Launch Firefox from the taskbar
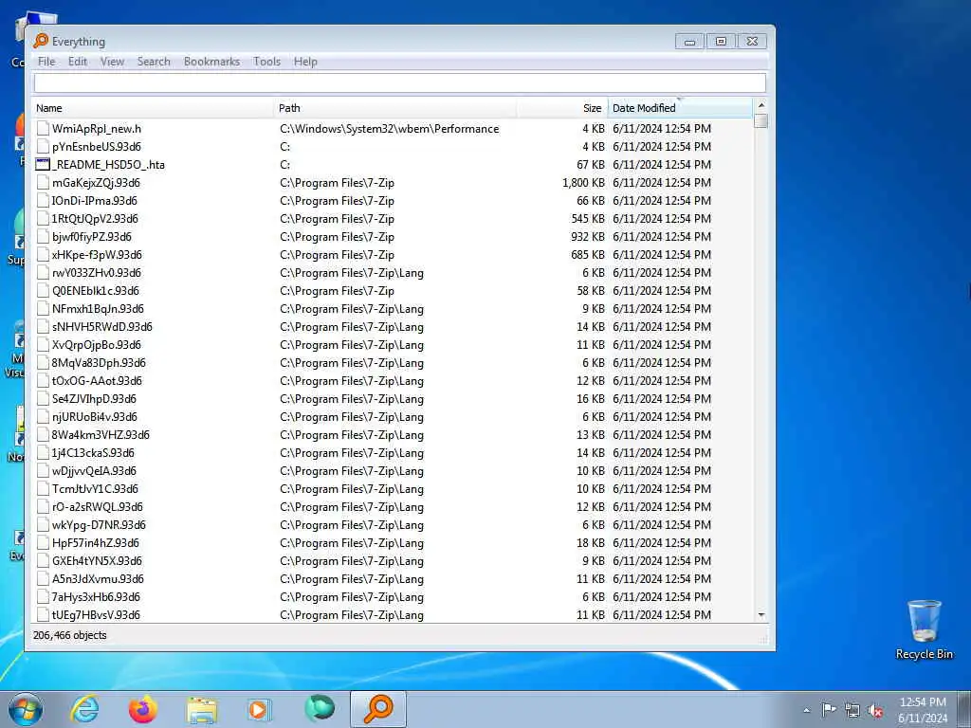 [x=143, y=709]
